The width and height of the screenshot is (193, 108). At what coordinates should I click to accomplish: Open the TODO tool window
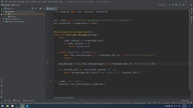(x=8, y=100)
